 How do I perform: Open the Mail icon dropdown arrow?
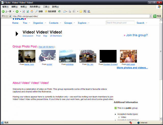(x=67, y=11)
